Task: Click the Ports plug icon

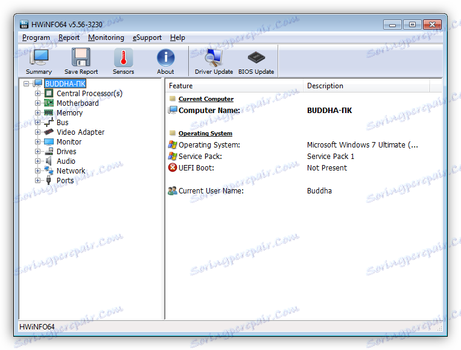Action: [49, 180]
